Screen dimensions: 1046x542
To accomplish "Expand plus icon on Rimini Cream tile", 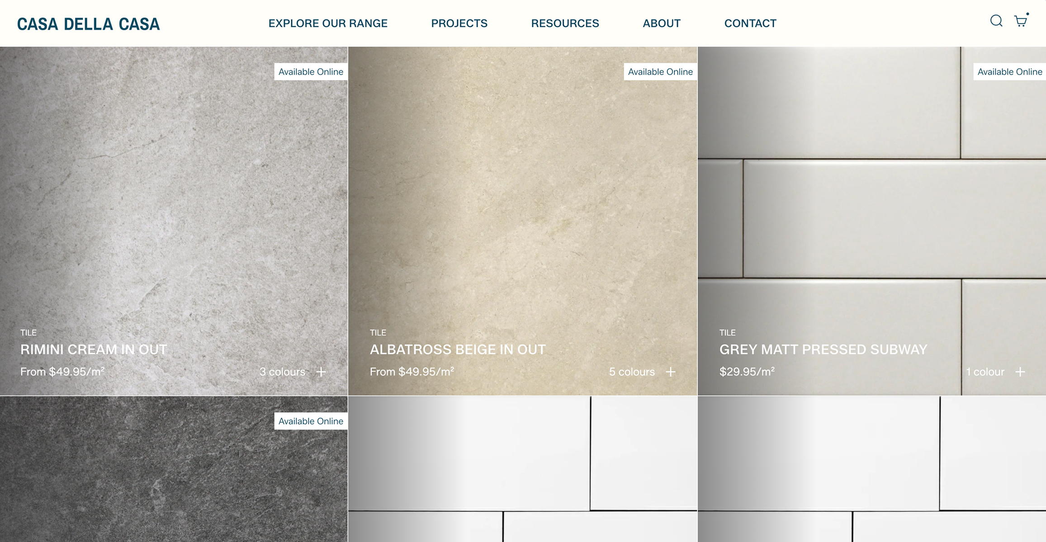I will (x=321, y=372).
